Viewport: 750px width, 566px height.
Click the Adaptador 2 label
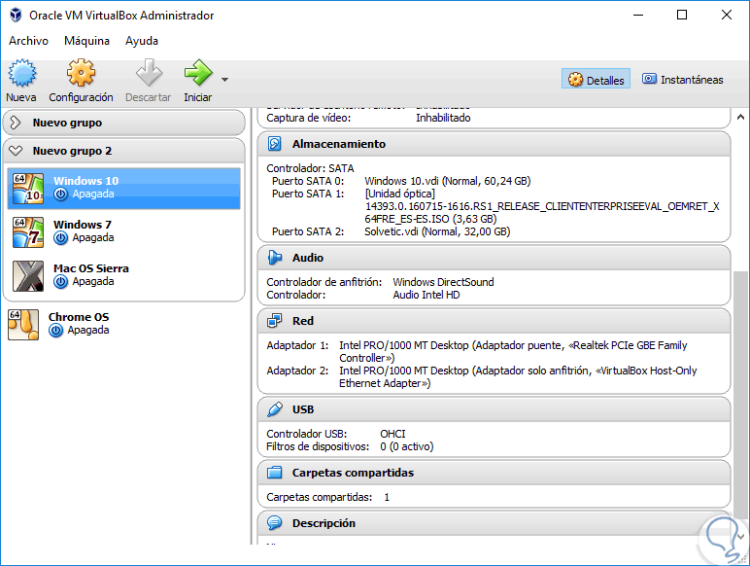click(297, 371)
